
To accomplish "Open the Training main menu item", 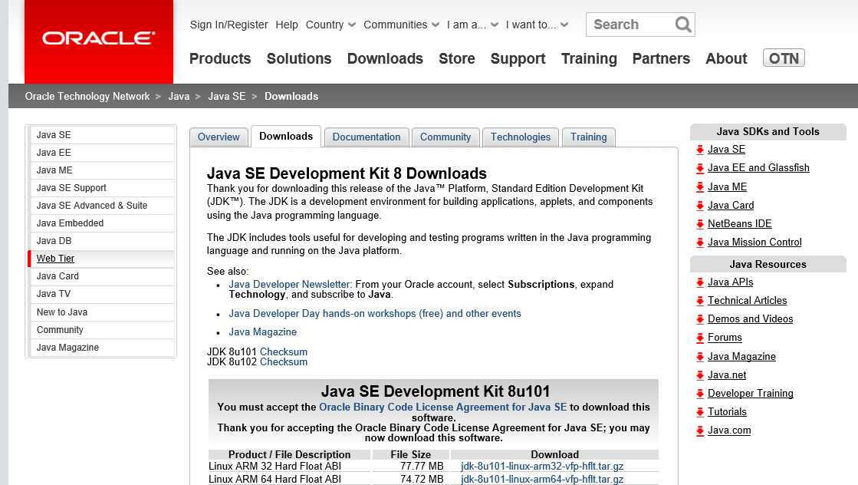I will pyautogui.click(x=589, y=58).
